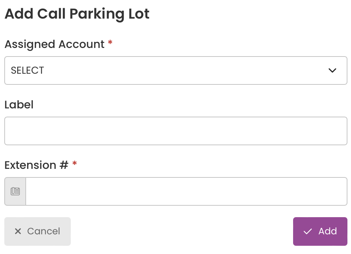Click the checkmark icon inside Add button
The height and width of the screenshot is (254, 351).
[308, 231]
